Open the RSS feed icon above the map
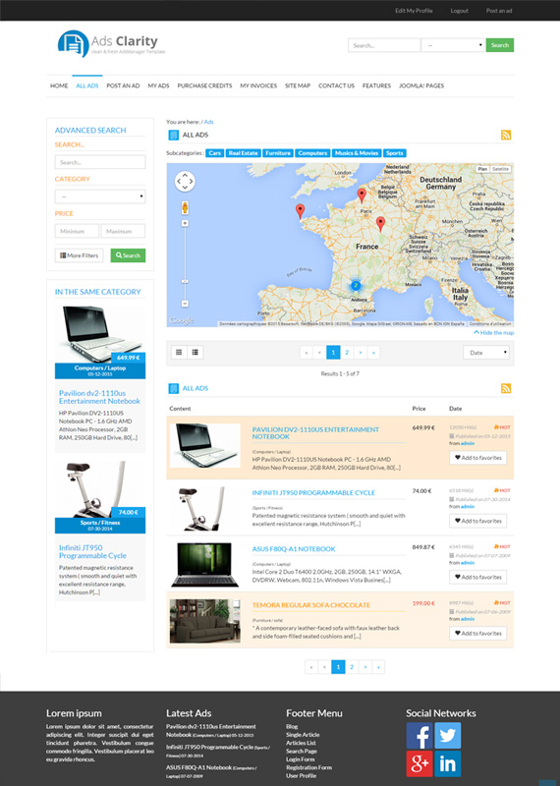Image resolution: width=560 pixels, height=786 pixels. pos(506,135)
